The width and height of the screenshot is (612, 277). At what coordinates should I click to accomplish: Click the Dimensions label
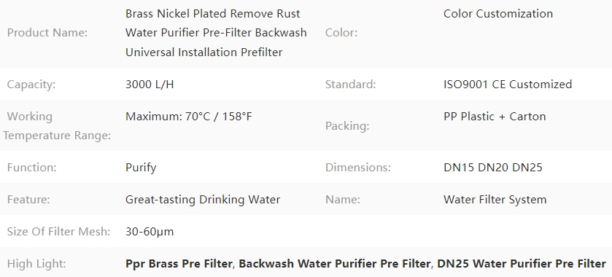358,168
